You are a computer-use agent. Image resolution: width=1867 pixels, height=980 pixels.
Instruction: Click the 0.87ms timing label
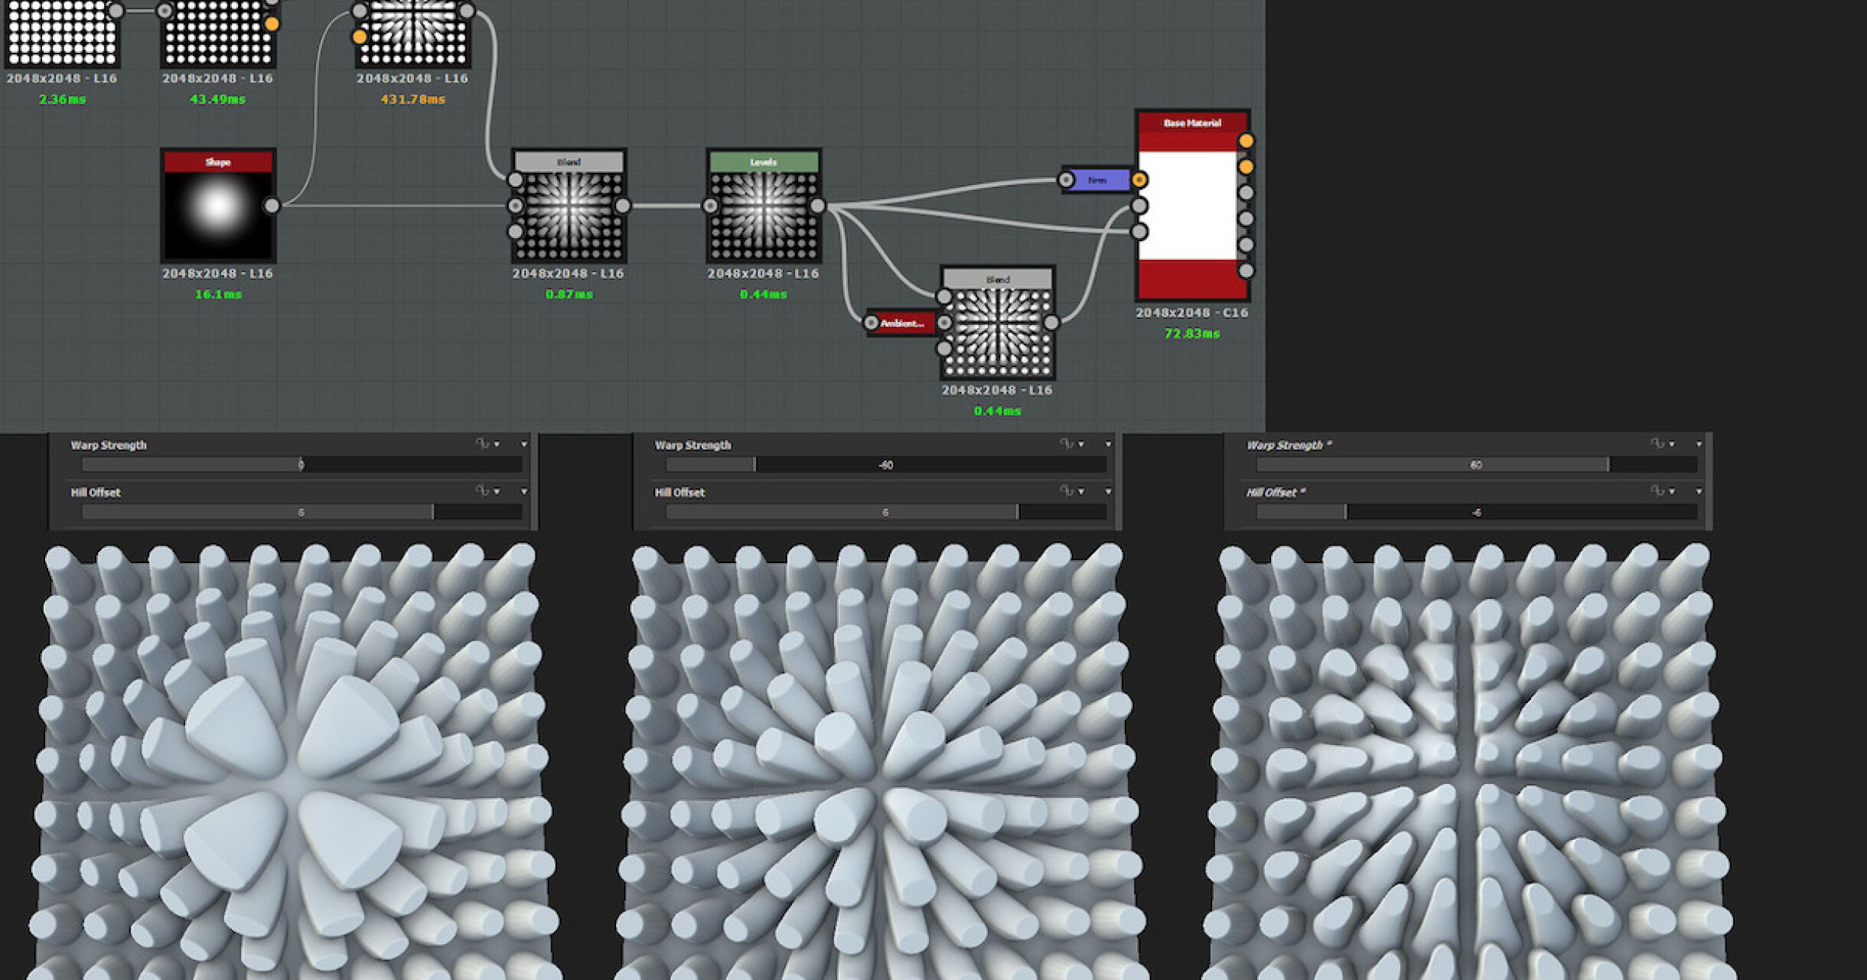point(569,294)
